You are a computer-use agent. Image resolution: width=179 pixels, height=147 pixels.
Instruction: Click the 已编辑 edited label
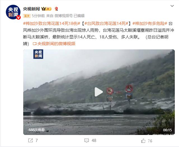coord(79,16)
